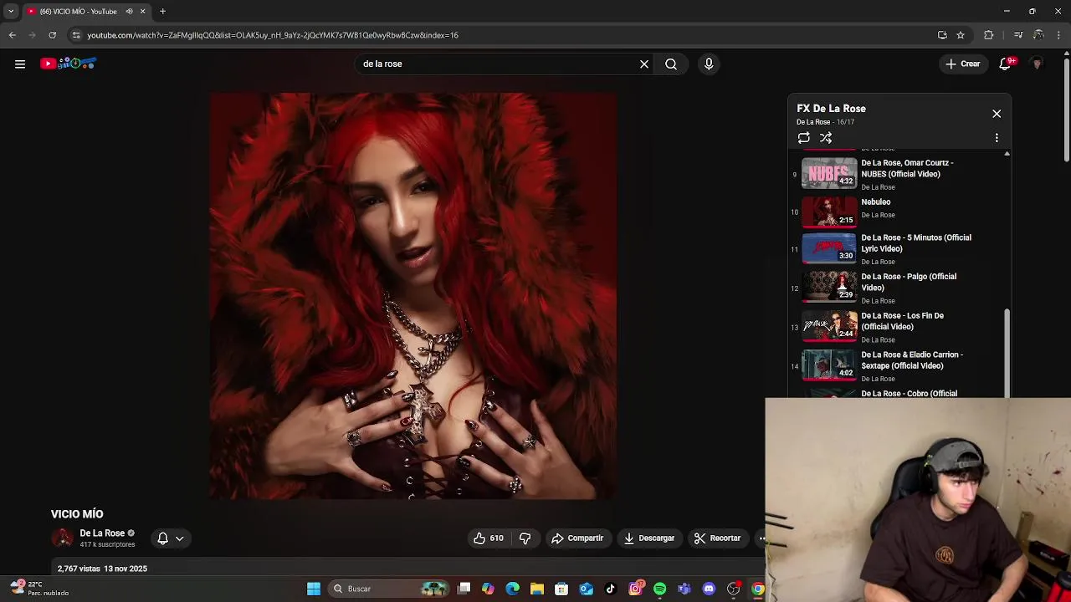Open the notifications bell
Viewport: 1071px width, 602px height.
click(x=1006, y=64)
